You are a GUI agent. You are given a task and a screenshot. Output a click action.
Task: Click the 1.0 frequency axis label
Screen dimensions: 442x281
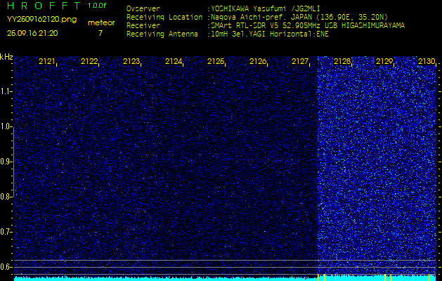pyautogui.click(x=5, y=127)
